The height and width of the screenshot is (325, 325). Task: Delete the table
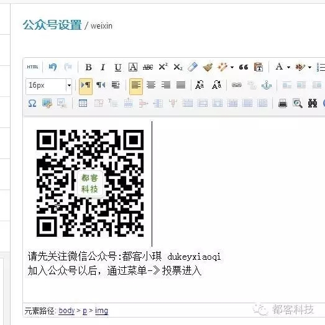[x=99, y=103]
